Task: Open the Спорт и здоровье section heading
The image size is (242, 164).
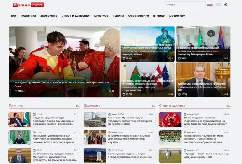Action: 172,106
